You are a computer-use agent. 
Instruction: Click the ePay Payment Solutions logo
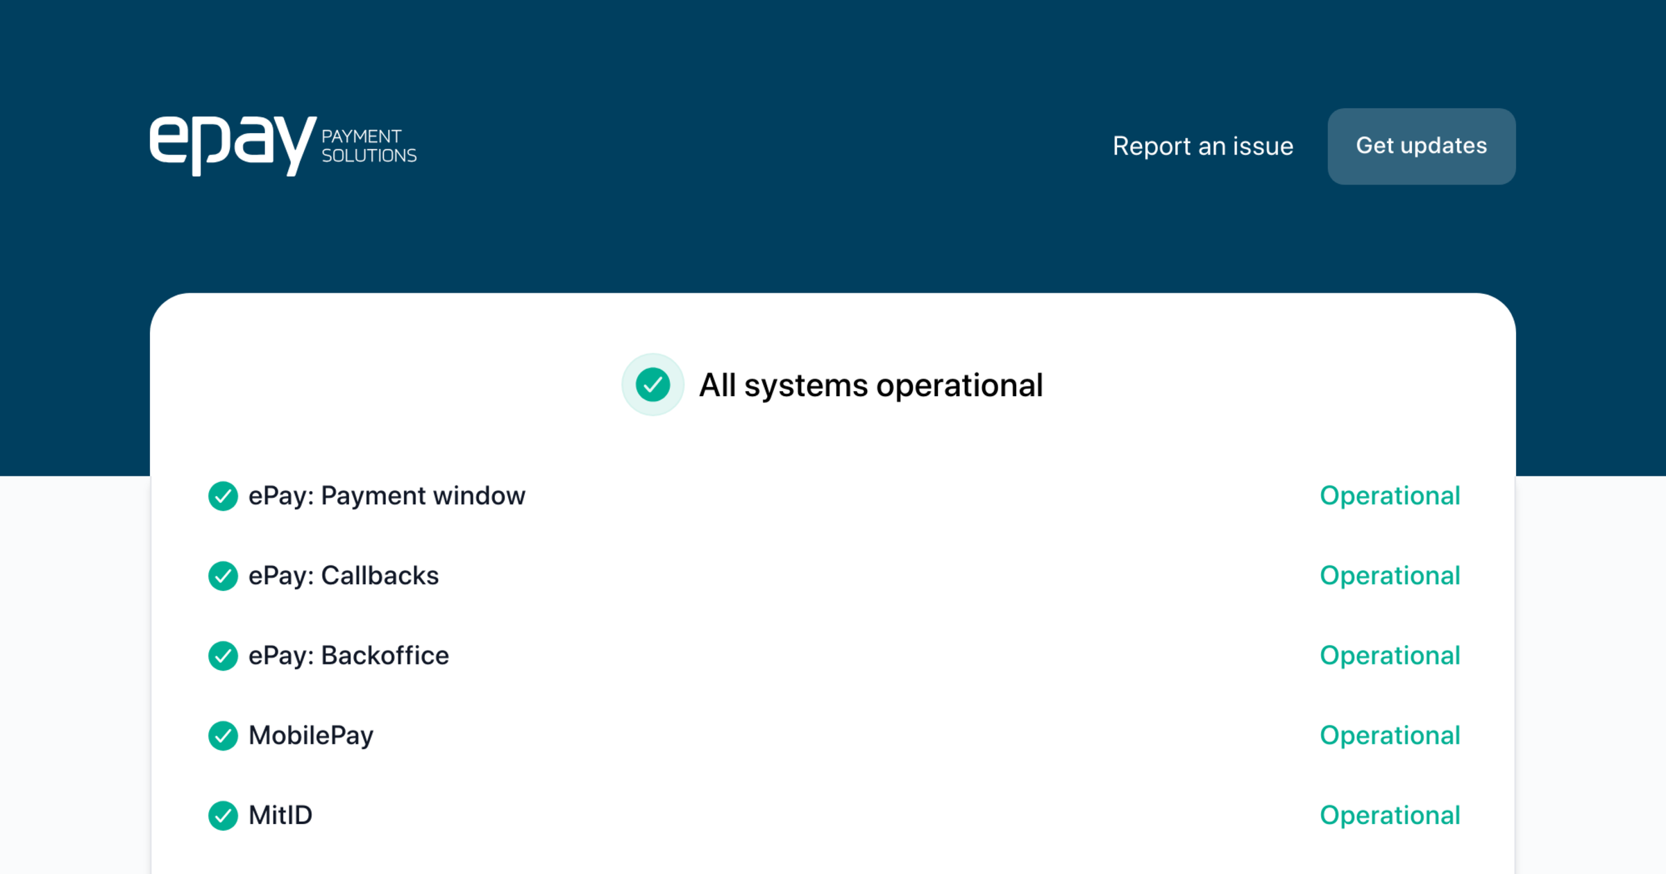coord(283,145)
